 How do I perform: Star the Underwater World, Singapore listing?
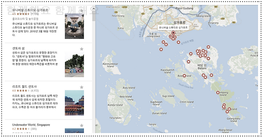(x=81, y=126)
